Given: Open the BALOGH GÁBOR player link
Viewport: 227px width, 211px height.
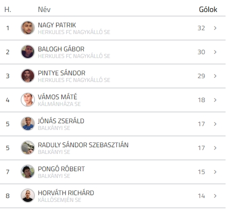Looking at the screenshot, I should (x=61, y=49).
